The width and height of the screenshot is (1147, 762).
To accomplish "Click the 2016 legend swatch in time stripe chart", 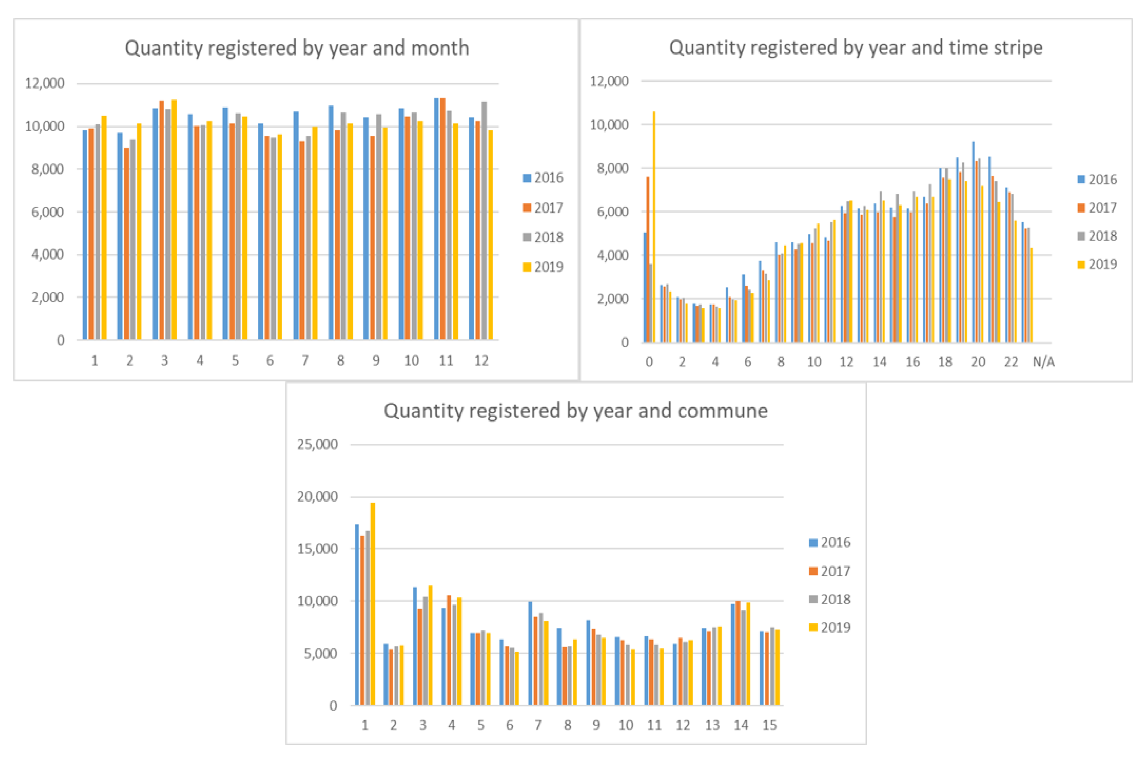I will [x=1081, y=180].
